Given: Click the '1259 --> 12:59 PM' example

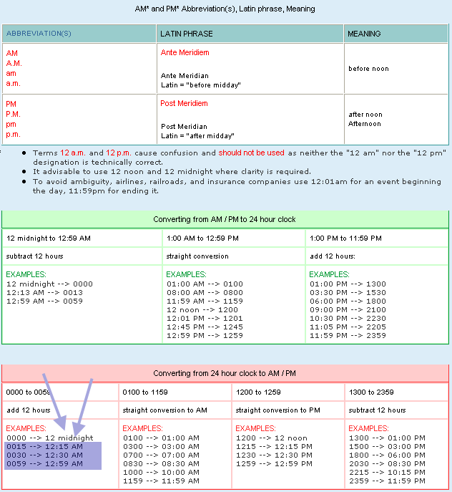Looking at the screenshot, I should coord(274,464).
